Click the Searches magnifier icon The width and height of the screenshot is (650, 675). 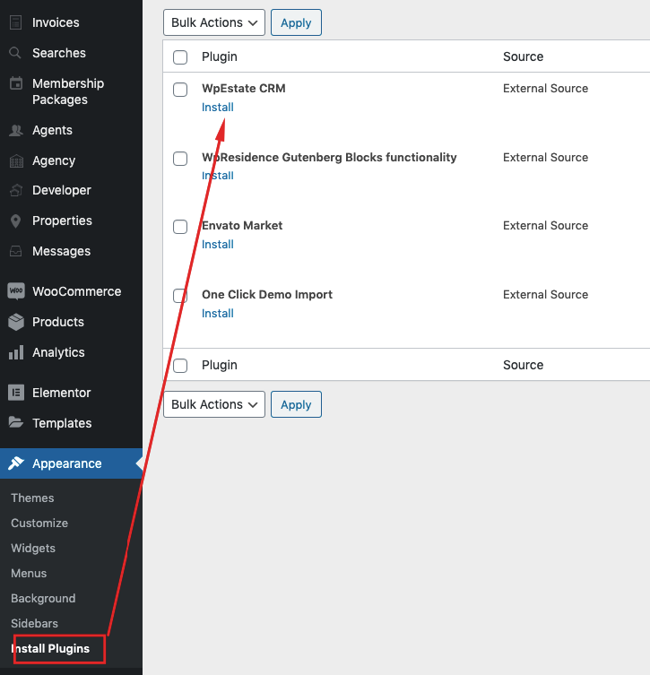tap(15, 53)
